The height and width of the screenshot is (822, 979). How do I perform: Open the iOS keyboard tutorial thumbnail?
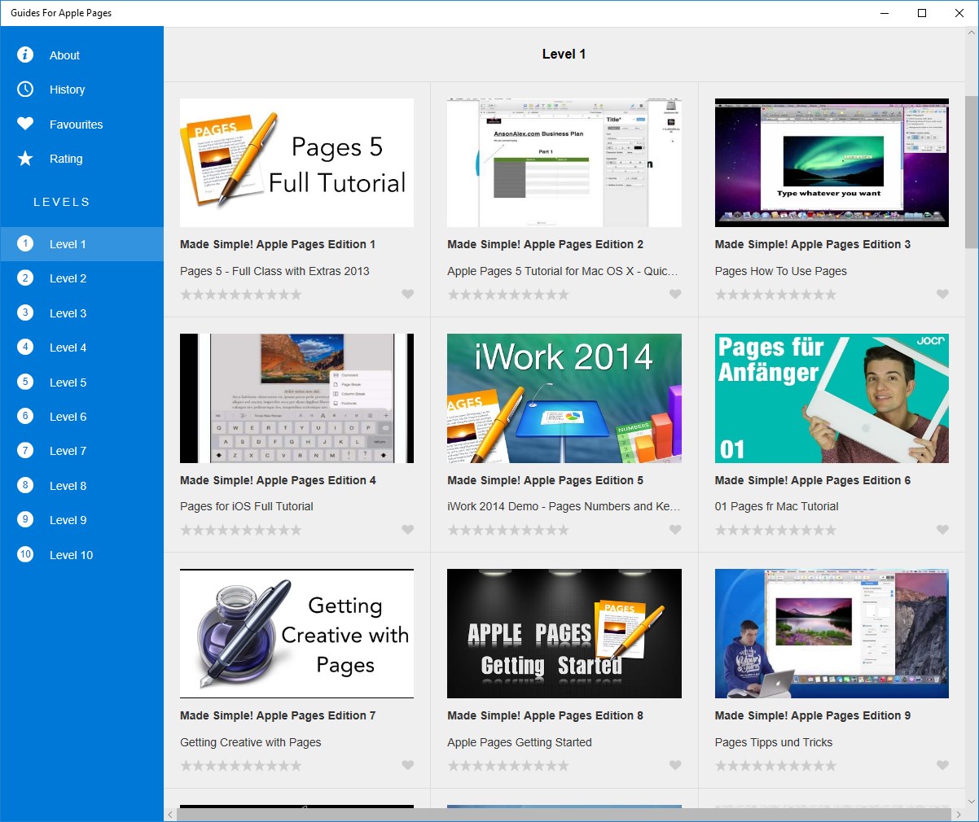296,398
